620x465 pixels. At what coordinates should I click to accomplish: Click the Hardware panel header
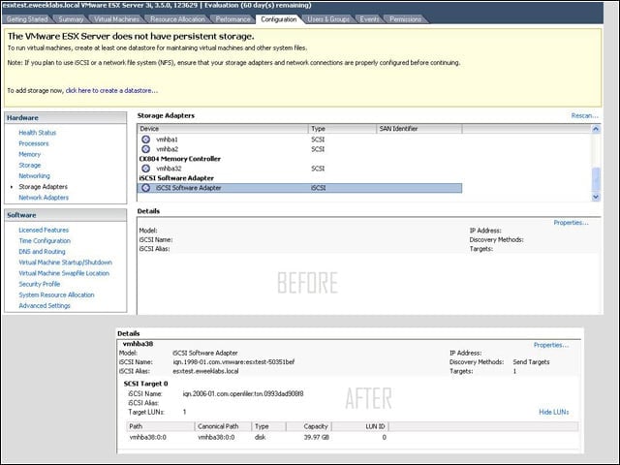coord(66,118)
